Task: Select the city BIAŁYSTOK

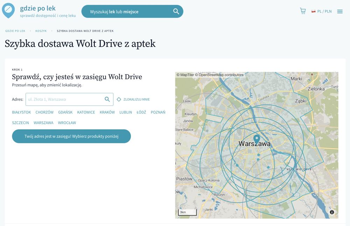Action: pyautogui.click(x=21, y=112)
